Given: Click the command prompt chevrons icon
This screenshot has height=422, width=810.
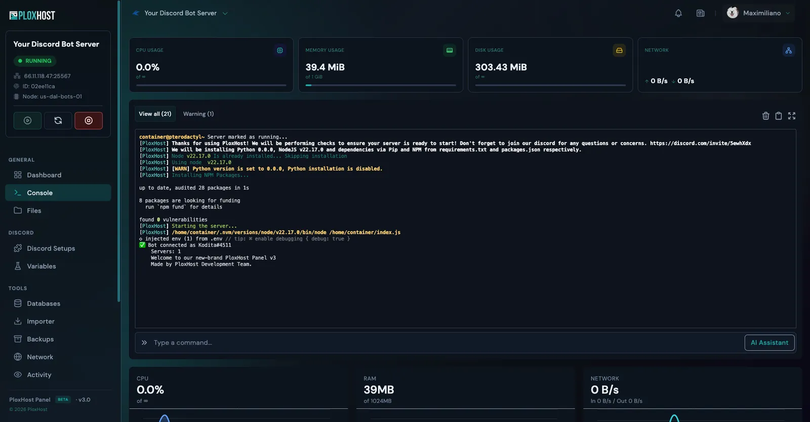Looking at the screenshot, I should click(x=144, y=343).
